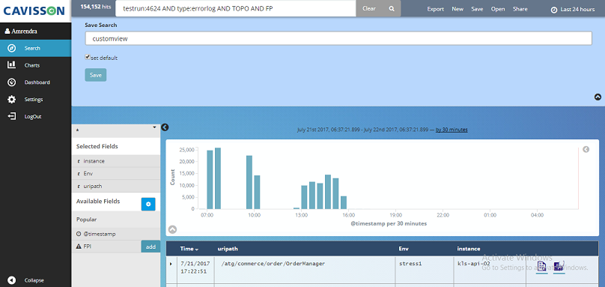Viewport: 605px width, 287px height.
Task: Select the uripath selected field
Action: pos(116,186)
